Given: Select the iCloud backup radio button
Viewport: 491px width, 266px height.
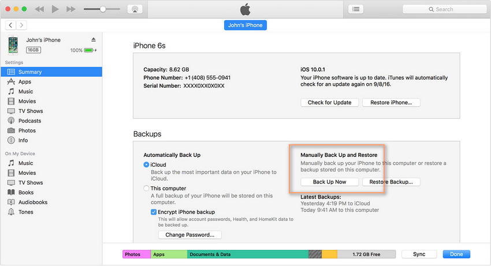Looking at the screenshot, I should (x=146, y=165).
